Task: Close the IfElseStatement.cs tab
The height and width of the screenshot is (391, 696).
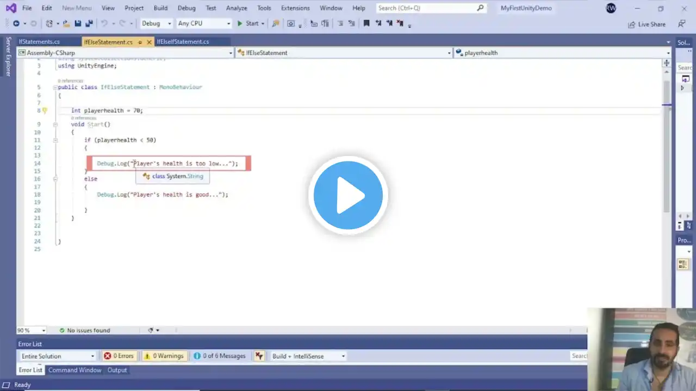Action: click(x=148, y=42)
